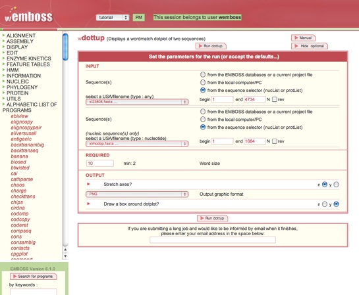Click the top Run dottup button
Screen dimensions: 359x295
pos(211,46)
